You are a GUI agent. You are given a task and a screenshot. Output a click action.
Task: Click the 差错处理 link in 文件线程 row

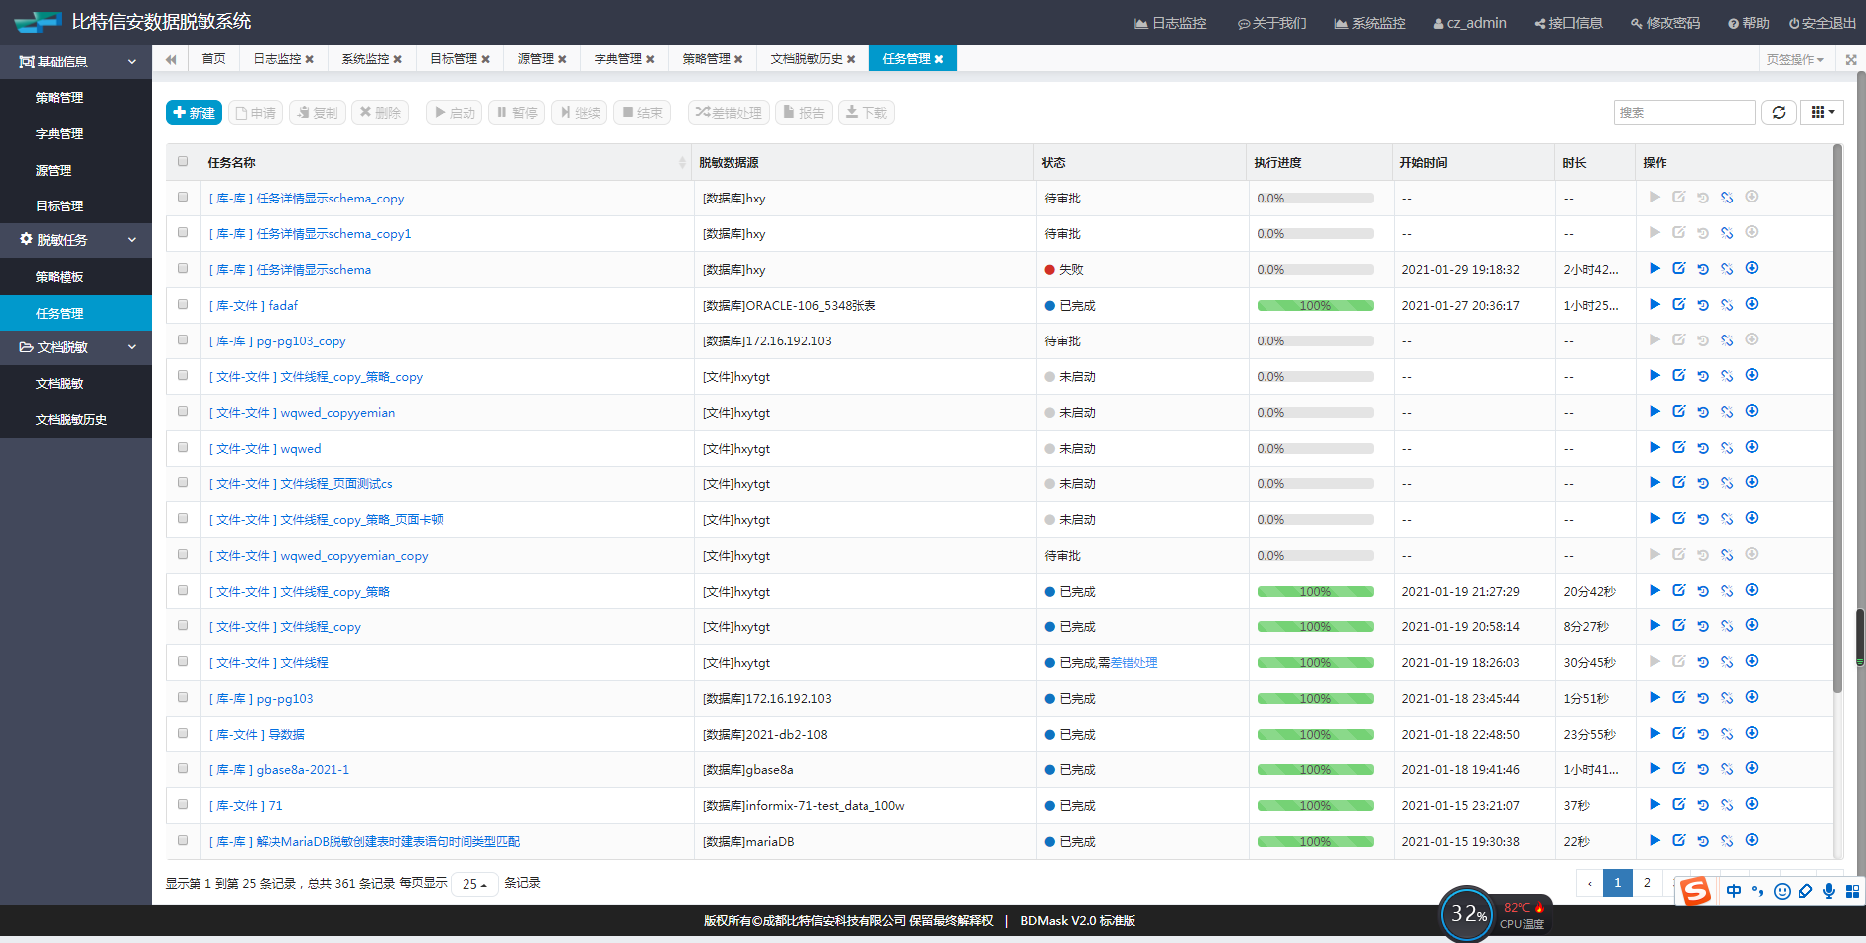tap(1133, 663)
